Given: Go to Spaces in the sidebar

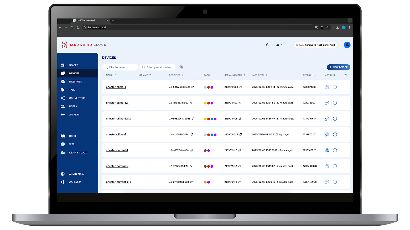Looking at the screenshot, I should coord(77,65).
